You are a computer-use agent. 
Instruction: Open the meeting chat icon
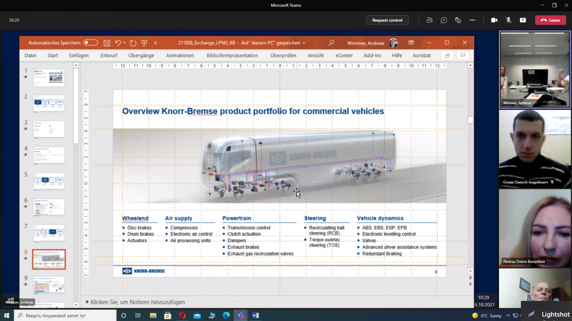pos(444,20)
